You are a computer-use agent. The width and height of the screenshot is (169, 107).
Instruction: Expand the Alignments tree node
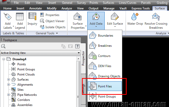coord(8,84)
